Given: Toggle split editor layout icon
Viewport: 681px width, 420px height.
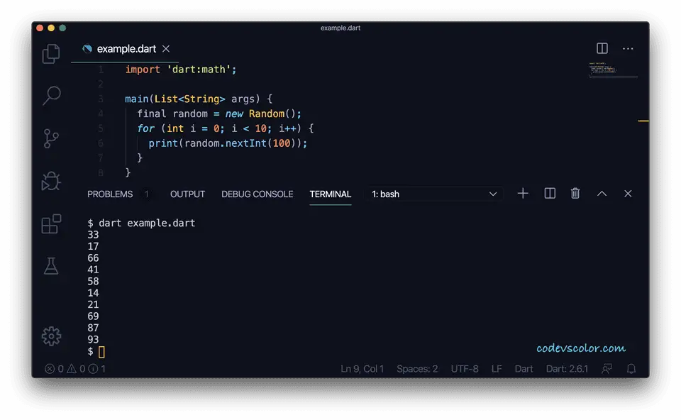Looking at the screenshot, I should (602, 48).
